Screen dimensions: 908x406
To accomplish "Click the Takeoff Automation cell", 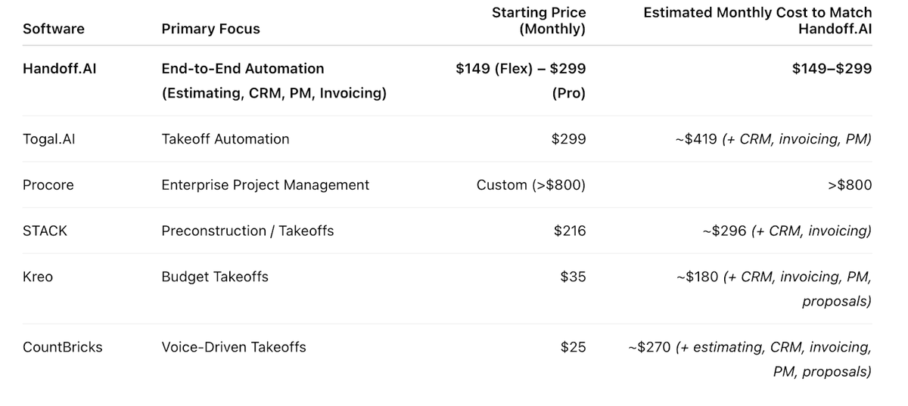I will (x=225, y=139).
